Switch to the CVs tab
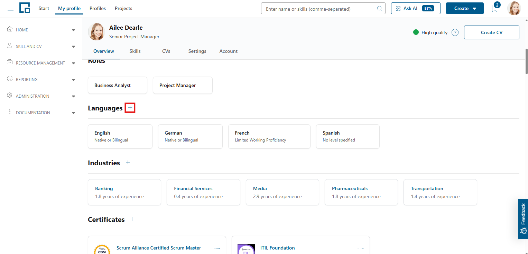Screen dimensions: 528x254 [x=166, y=51]
